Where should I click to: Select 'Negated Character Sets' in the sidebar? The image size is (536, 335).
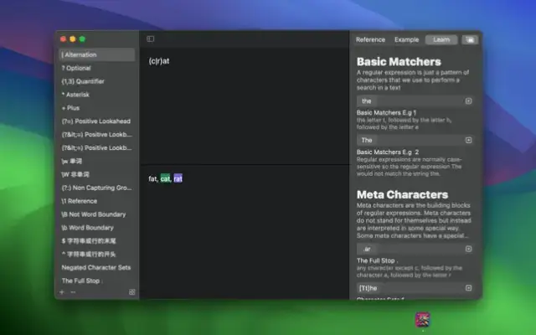[97, 268]
